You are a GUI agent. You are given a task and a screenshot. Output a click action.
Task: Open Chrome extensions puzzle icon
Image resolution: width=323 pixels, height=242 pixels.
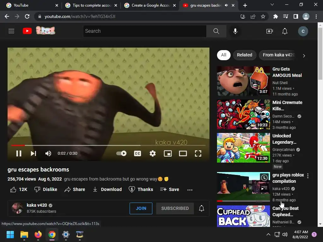[275, 16]
